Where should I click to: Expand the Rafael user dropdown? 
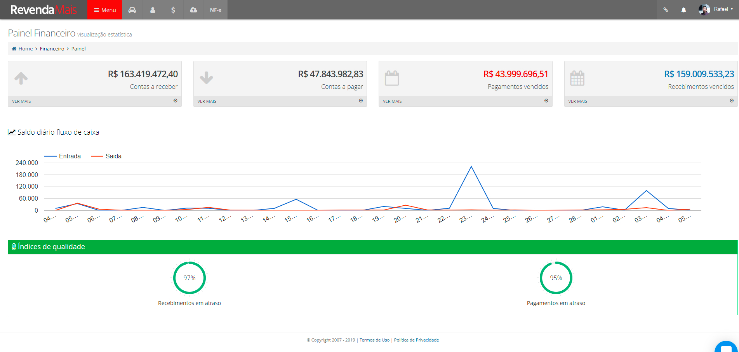pyautogui.click(x=716, y=9)
